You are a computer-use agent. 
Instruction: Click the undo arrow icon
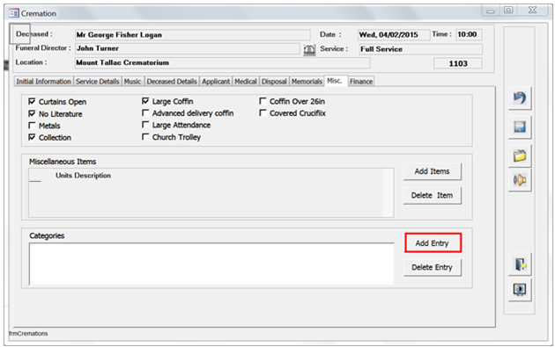[x=520, y=98]
